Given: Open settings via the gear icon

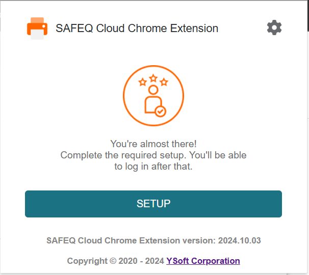Looking at the screenshot, I should 274,28.
